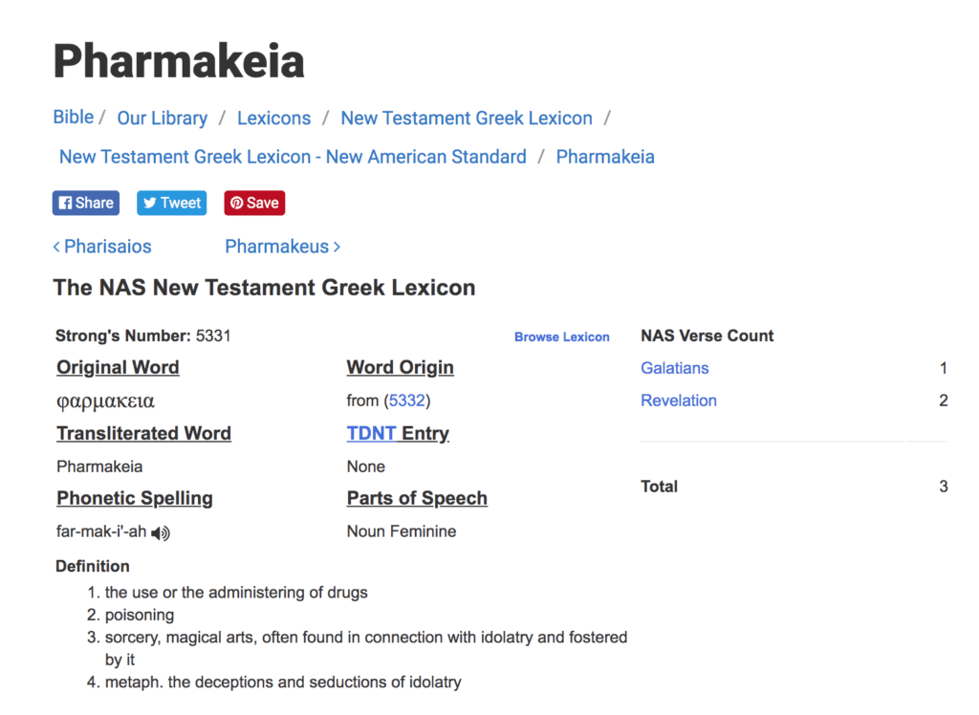Tweet this lexicon entry
Screen dimensions: 979x715
point(172,203)
